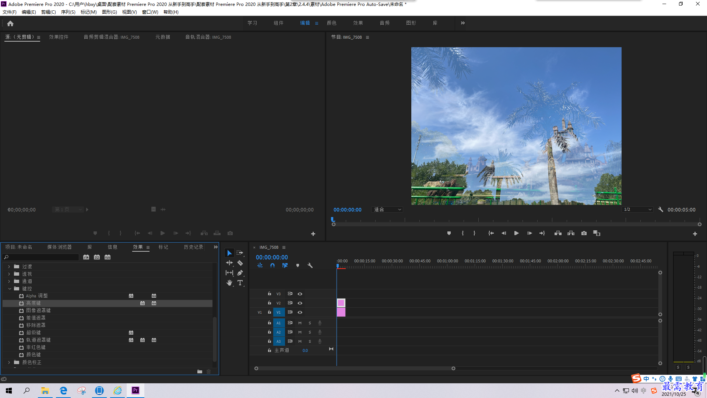Screen dimensions: 707x398
Task: Play the program monitor video
Action: tap(516, 233)
